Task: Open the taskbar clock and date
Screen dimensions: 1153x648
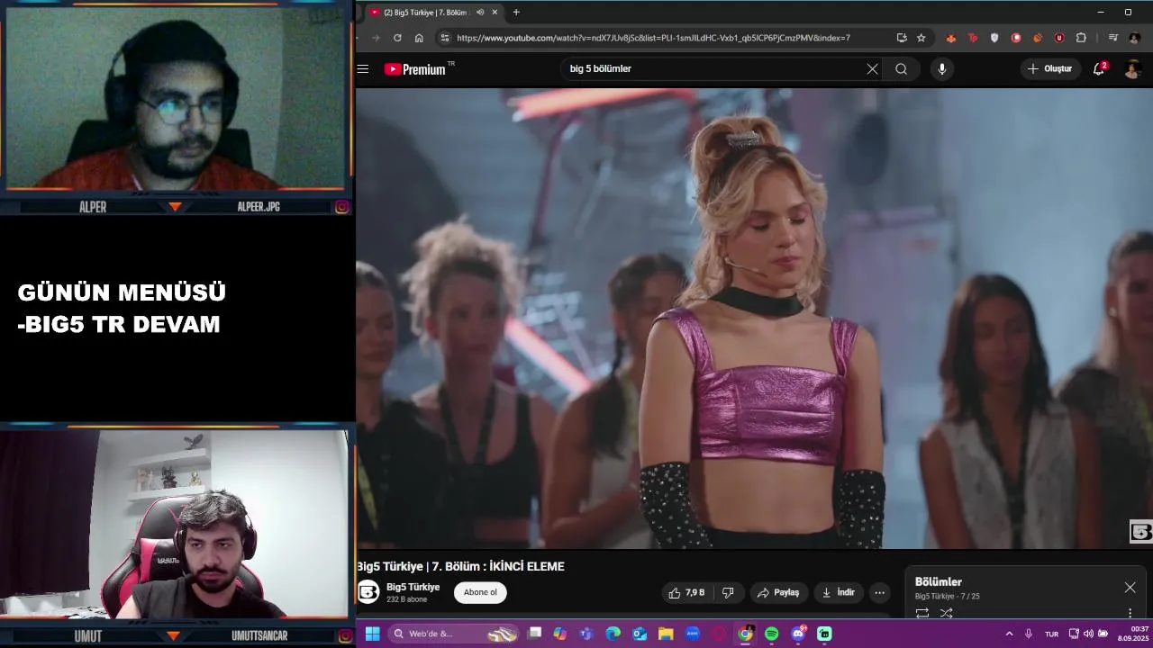Action: pyautogui.click(x=1133, y=634)
